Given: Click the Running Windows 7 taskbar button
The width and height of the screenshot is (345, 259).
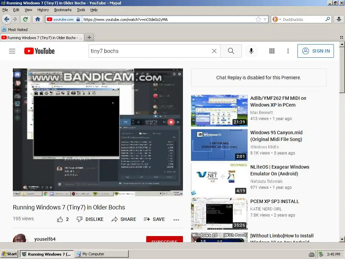Looking at the screenshot, I should pos(47,254).
